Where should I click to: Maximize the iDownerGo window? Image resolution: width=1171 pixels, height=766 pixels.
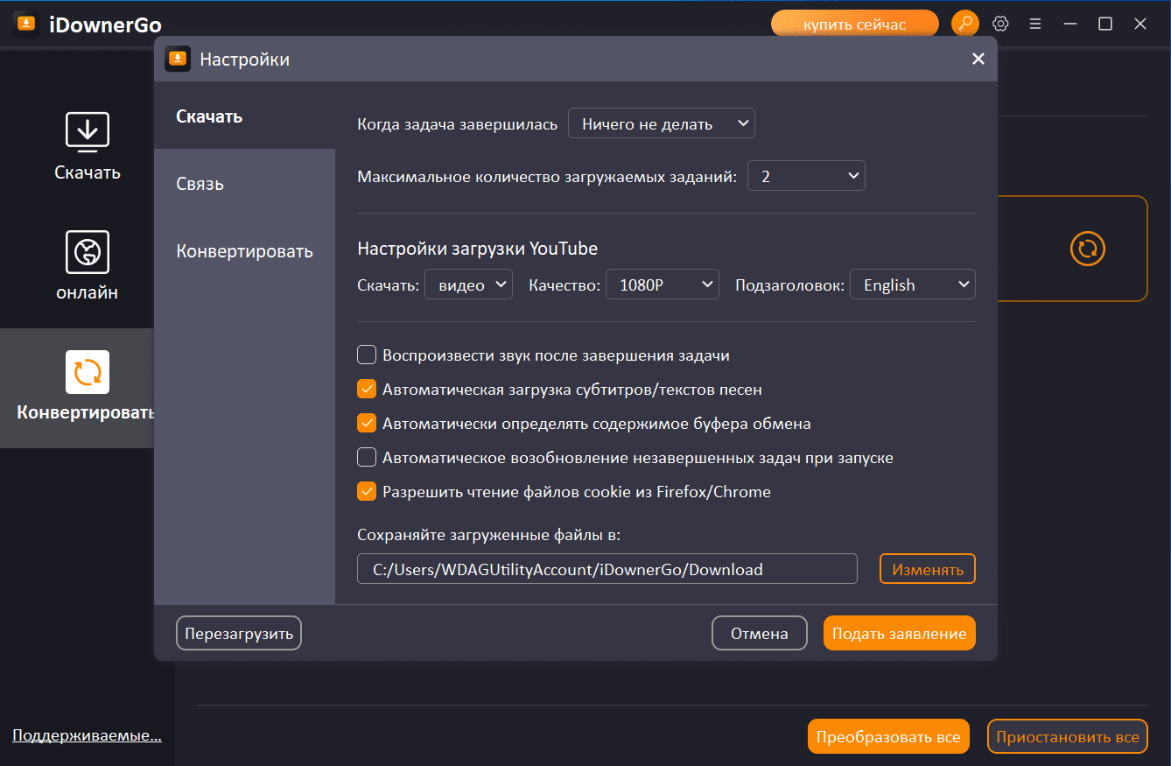[1105, 24]
